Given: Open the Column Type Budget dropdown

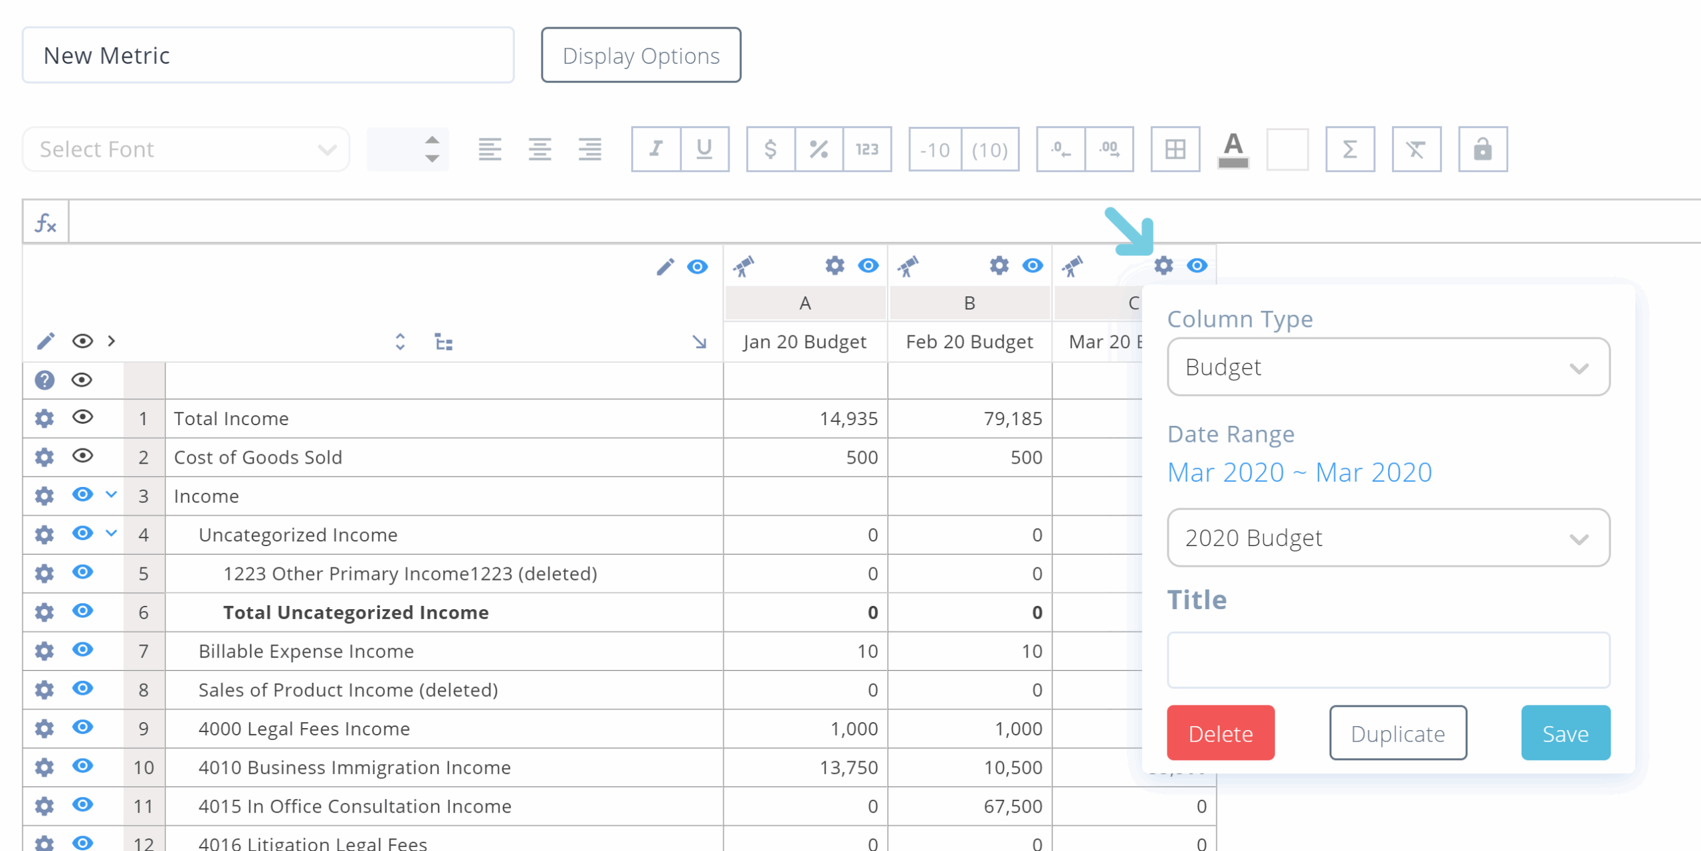Looking at the screenshot, I should (x=1388, y=367).
